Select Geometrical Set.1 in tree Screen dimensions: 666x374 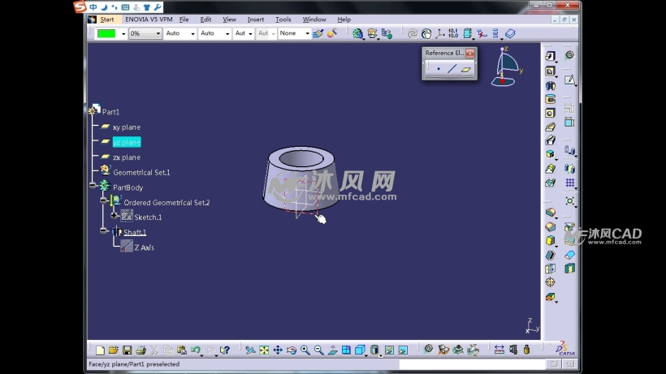(141, 173)
